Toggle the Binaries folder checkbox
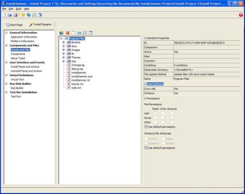 pos(69,42)
